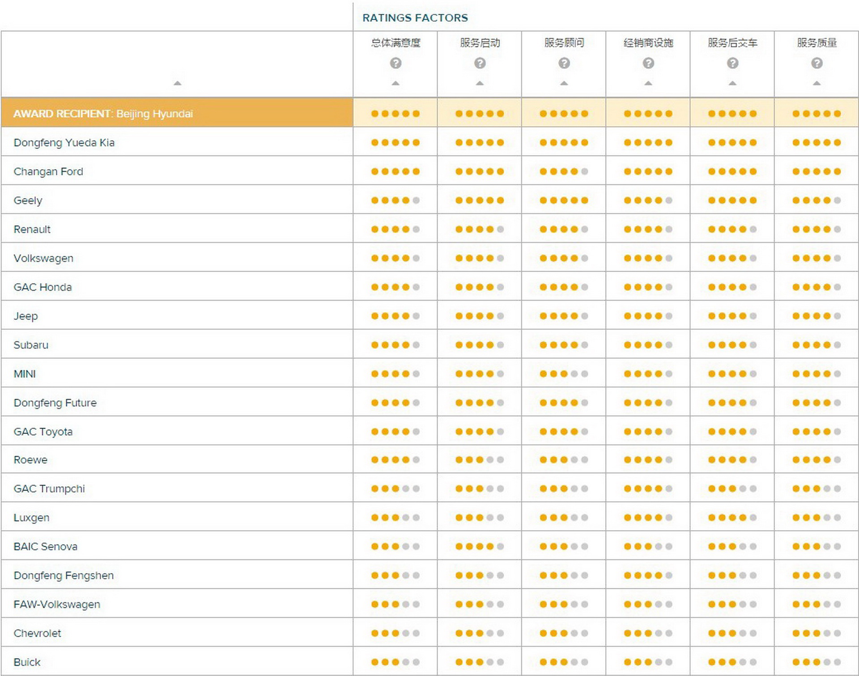Select the BAIC Senova row name
Viewport: 859px width, 676px height.
click(x=45, y=547)
